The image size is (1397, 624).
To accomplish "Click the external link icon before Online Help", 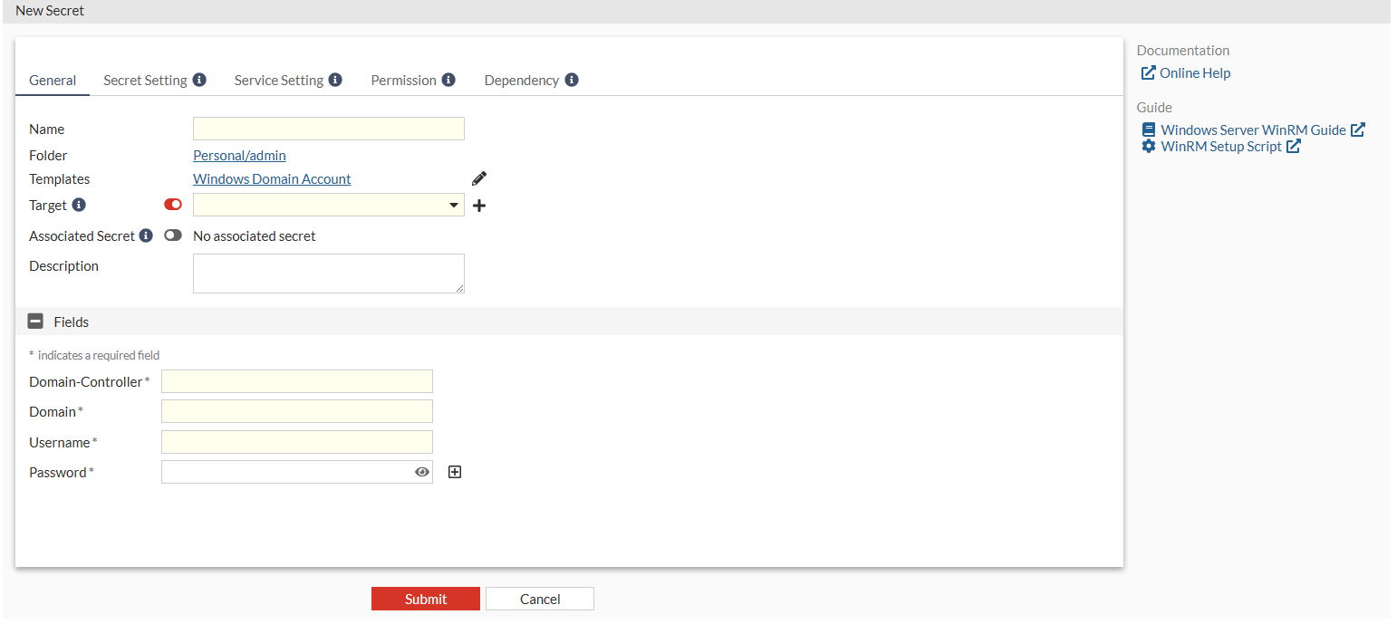I will (1148, 72).
